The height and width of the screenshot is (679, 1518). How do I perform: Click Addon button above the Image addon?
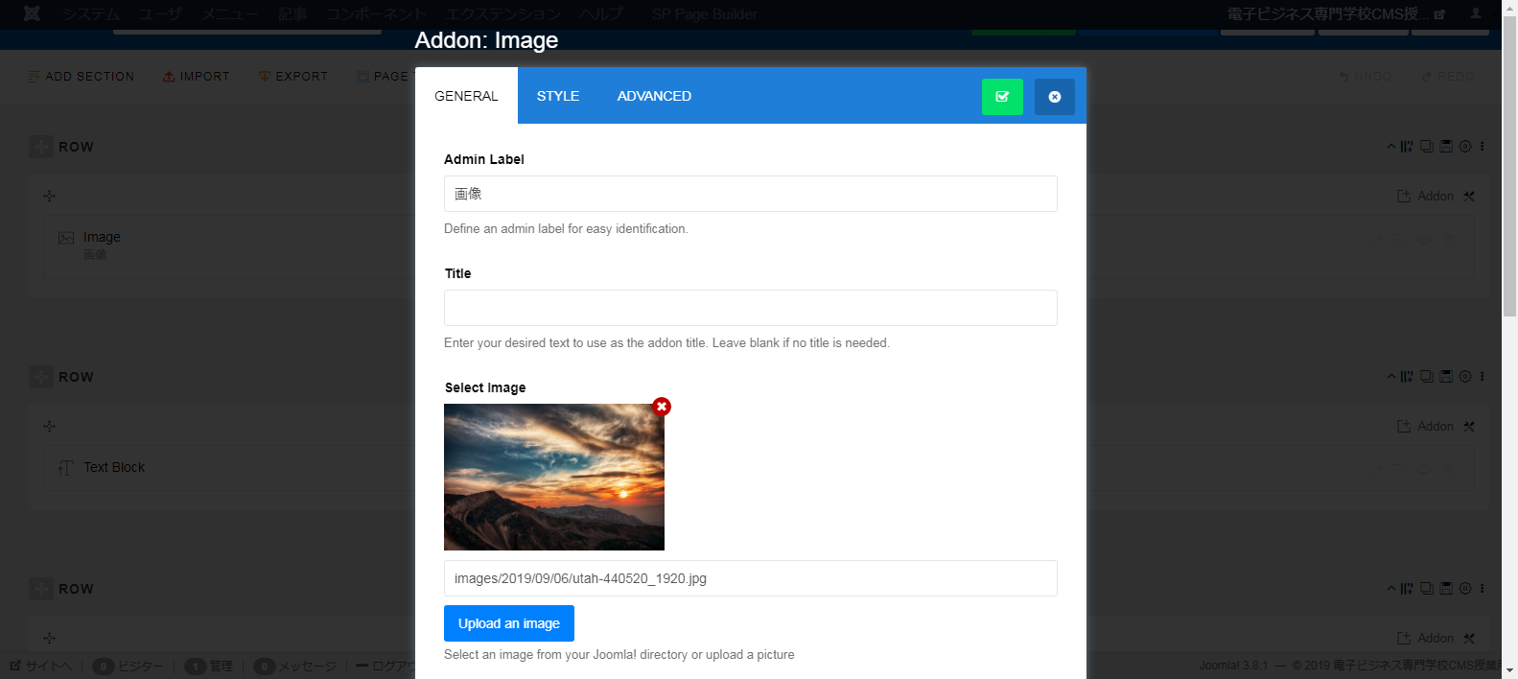(1426, 196)
